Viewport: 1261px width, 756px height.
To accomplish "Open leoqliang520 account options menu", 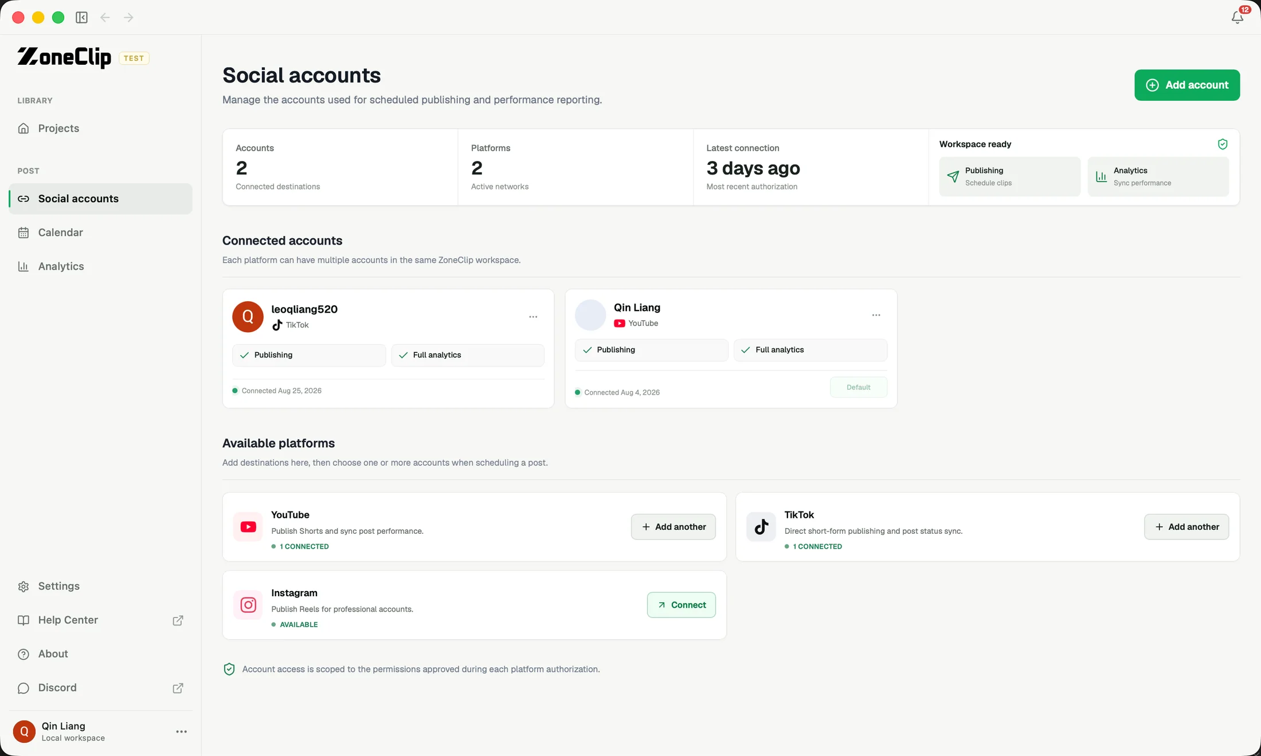I will coord(533,317).
